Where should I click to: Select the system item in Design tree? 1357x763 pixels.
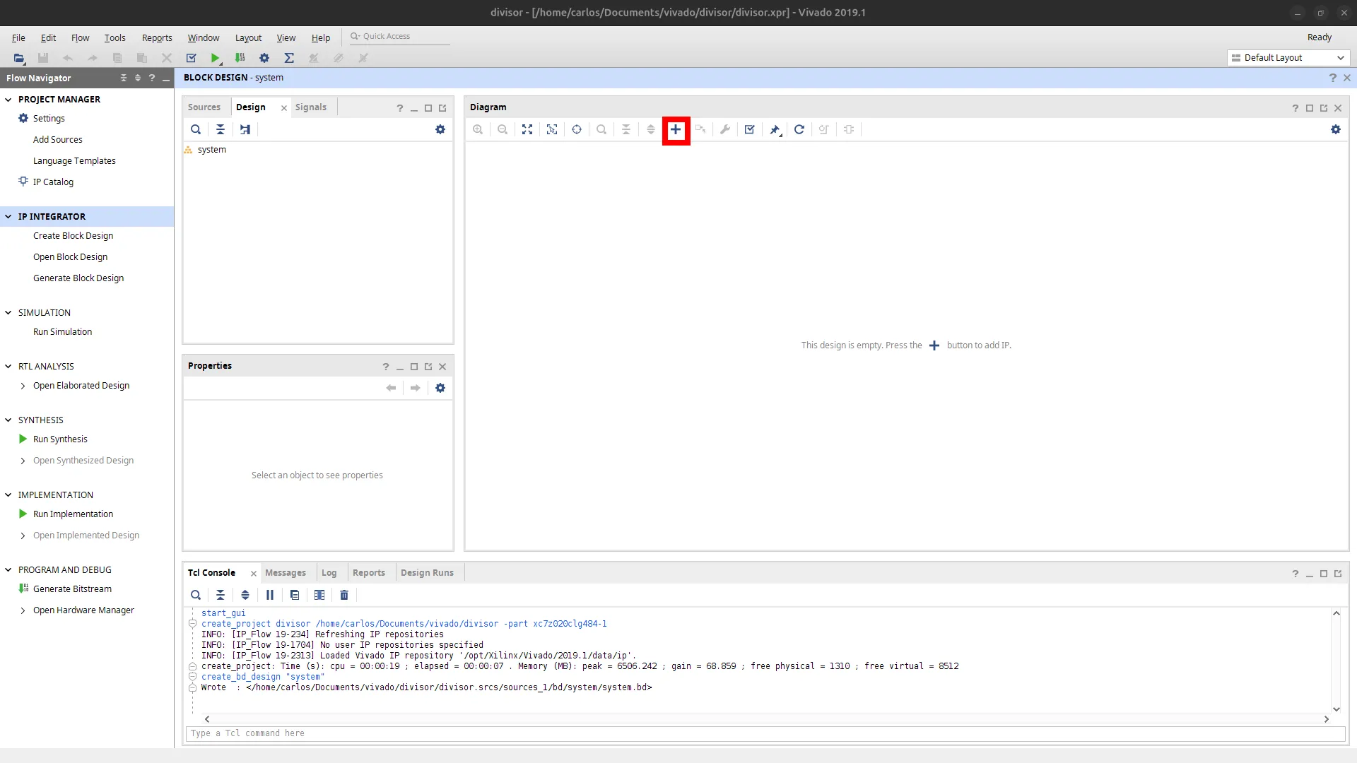coord(211,150)
